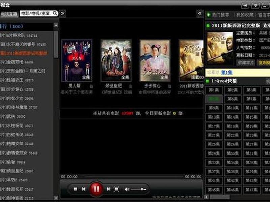Open the 步步惊心 poster thumbnail
Image resolution: width=270 pixels, height=202 pixels.
tap(155, 61)
